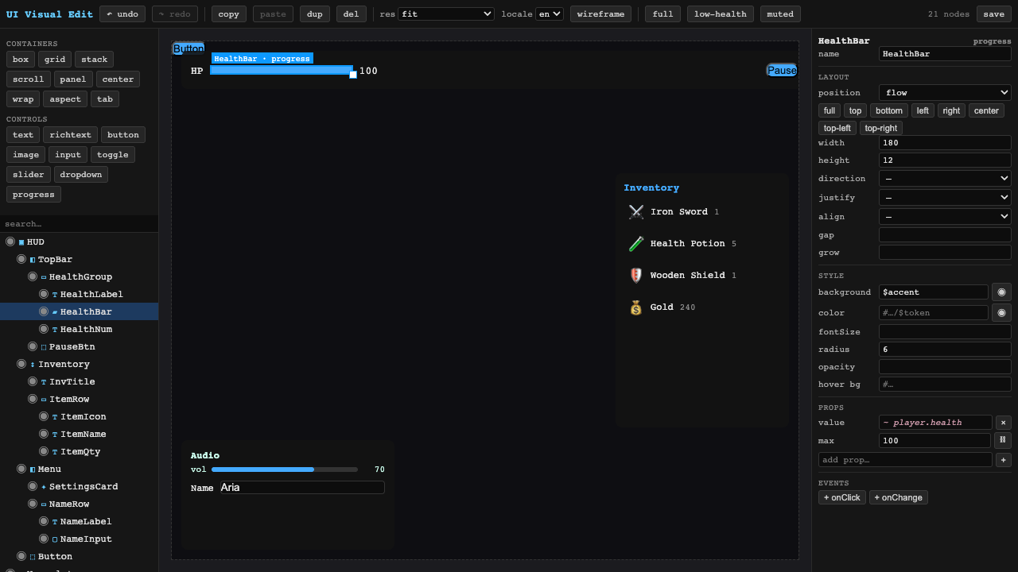
Task: Toggle visibility of HealthNum node
Action: click(x=44, y=329)
